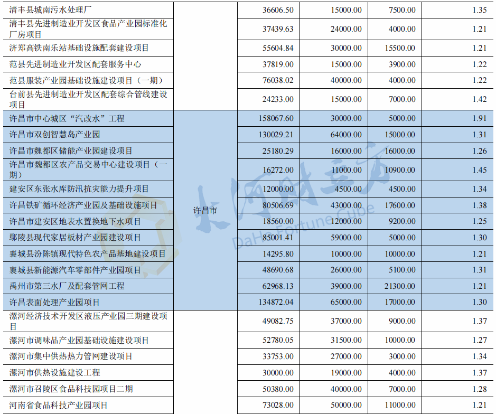Click 范县先进制造业开发区配套服务中心 project cell
The image size is (496, 414).
coord(75,64)
